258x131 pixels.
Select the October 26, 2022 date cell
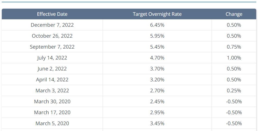(52, 36)
